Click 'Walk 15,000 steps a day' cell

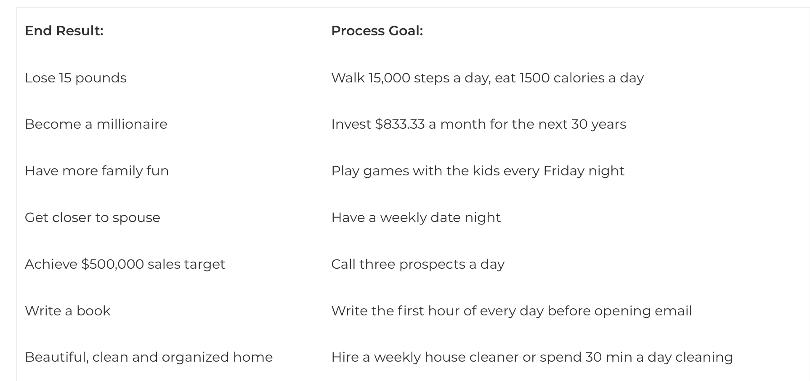[x=410, y=78]
